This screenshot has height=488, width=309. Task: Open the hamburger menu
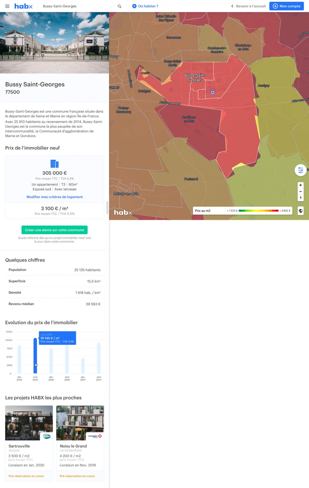click(7, 6)
